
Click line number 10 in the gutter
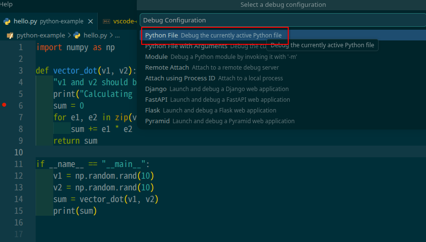pyautogui.click(x=19, y=152)
